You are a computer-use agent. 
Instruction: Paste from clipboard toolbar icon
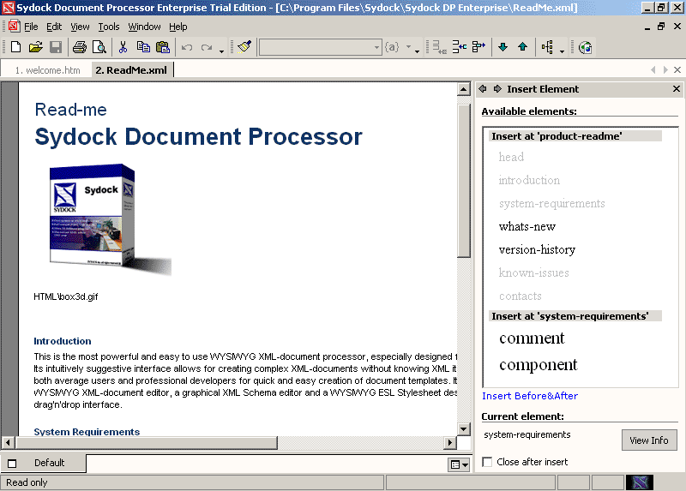click(x=163, y=47)
